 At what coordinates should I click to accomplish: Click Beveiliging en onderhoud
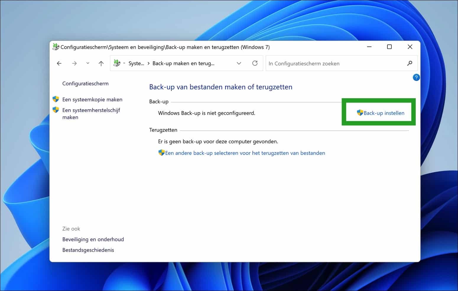tap(93, 239)
